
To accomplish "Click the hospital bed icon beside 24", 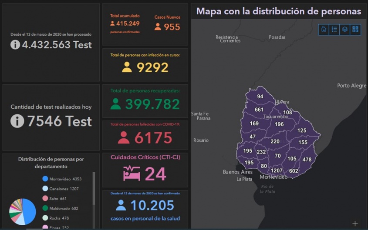I will pyautogui.click(x=132, y=173).
